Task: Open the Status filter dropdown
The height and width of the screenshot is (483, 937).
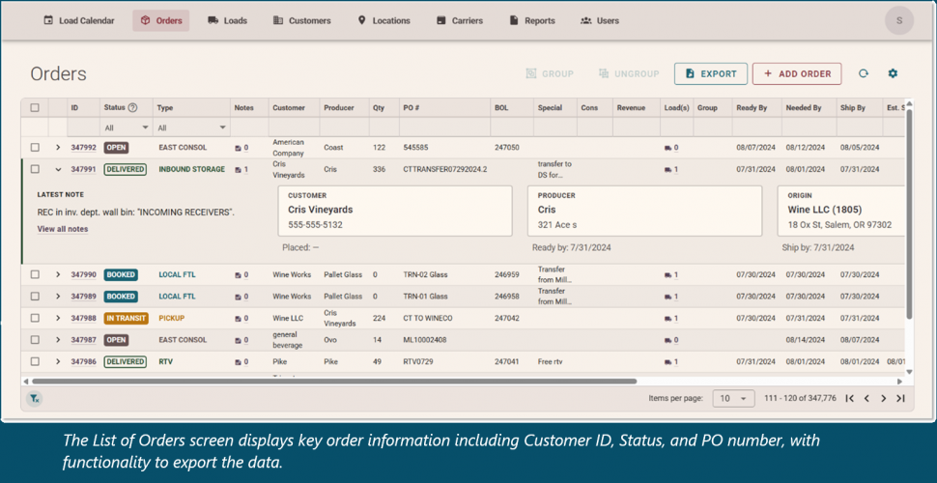Action: (x=127, y=128)
